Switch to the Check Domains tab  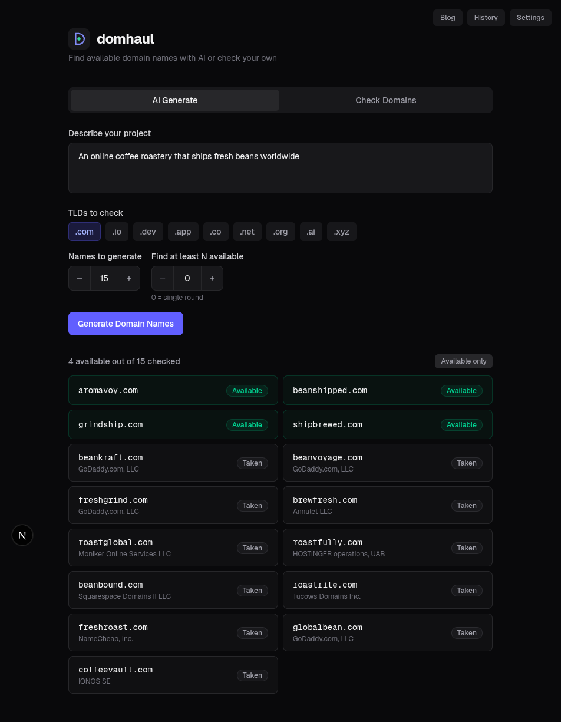coord(386,100)
